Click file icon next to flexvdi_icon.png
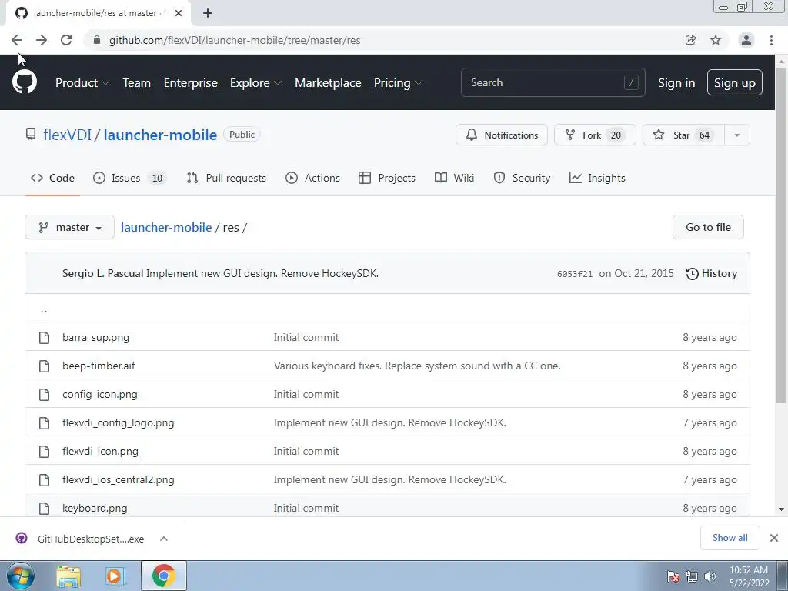This screenshot has height=591, width=788. pyautogui.click(x=44, y=451)
